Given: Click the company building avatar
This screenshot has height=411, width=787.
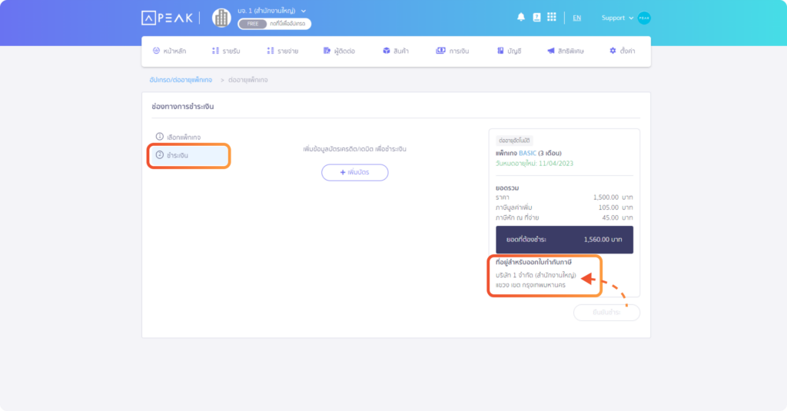Looking at the screenshot, I should click(x=221, y=18).
